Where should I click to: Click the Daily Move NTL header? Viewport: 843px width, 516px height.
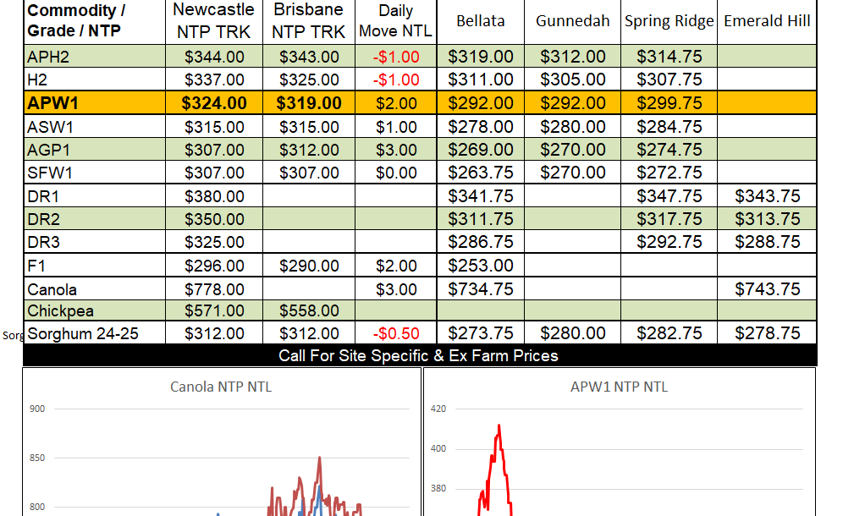[396, 21]
